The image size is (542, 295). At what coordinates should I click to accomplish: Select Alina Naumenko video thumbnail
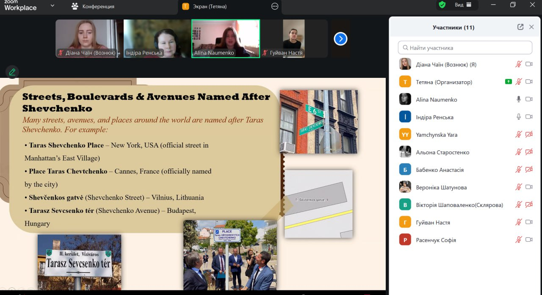[x=226, y=39]
